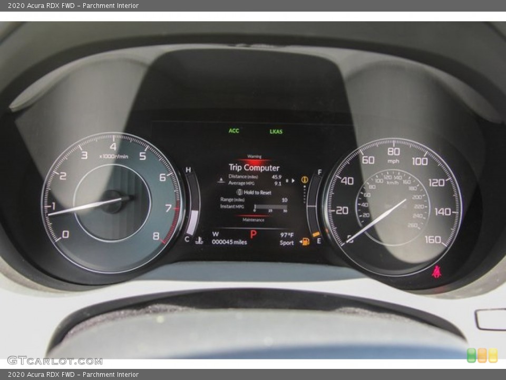Tap the right arrow beside trip values
506x380 pixels.
pyautogui.click(x=293, y=180)
